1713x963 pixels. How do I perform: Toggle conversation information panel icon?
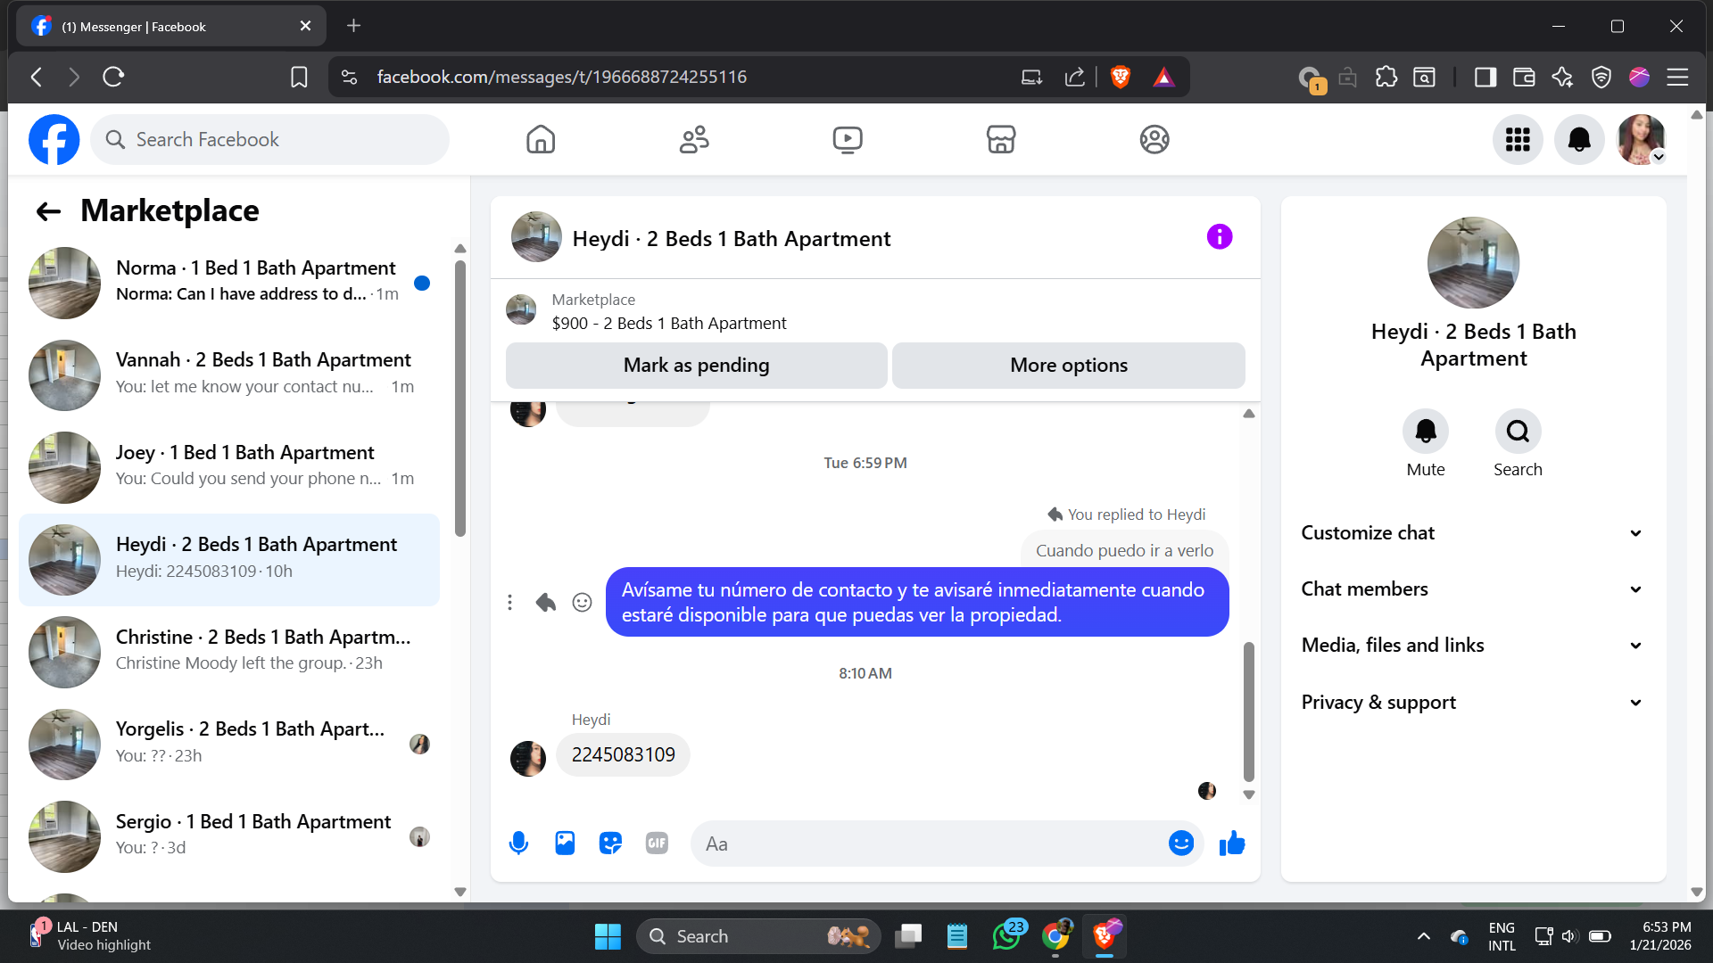(x=1219, y=237)
